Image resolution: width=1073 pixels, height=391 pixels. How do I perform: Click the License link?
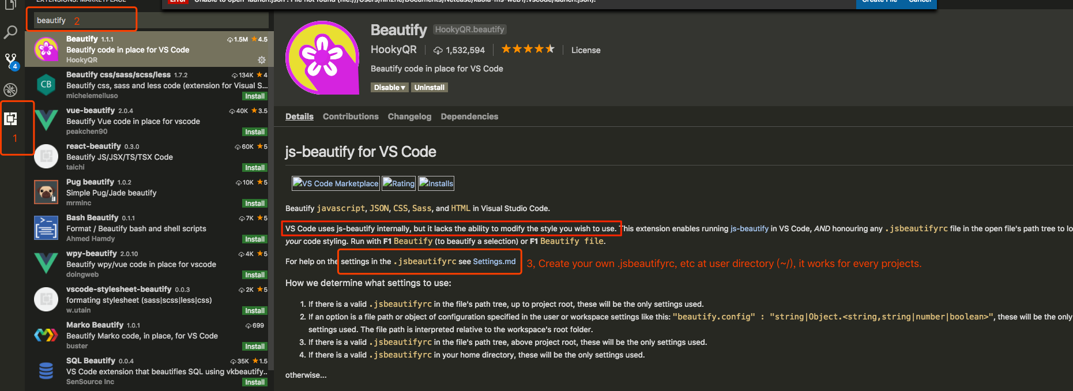pos(586,50)
